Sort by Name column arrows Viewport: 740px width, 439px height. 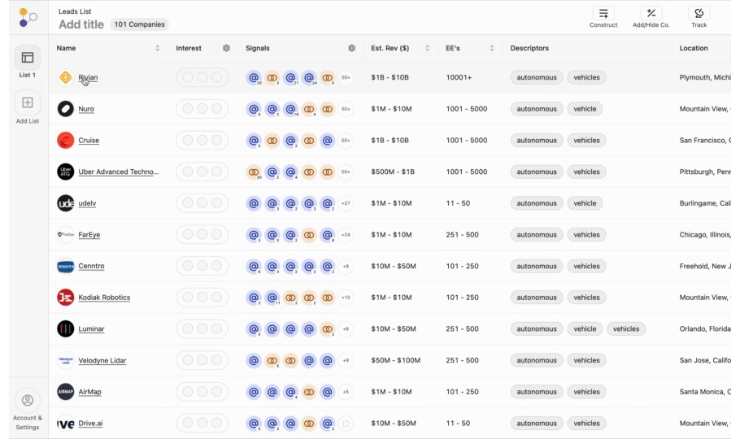coord(157,48)
